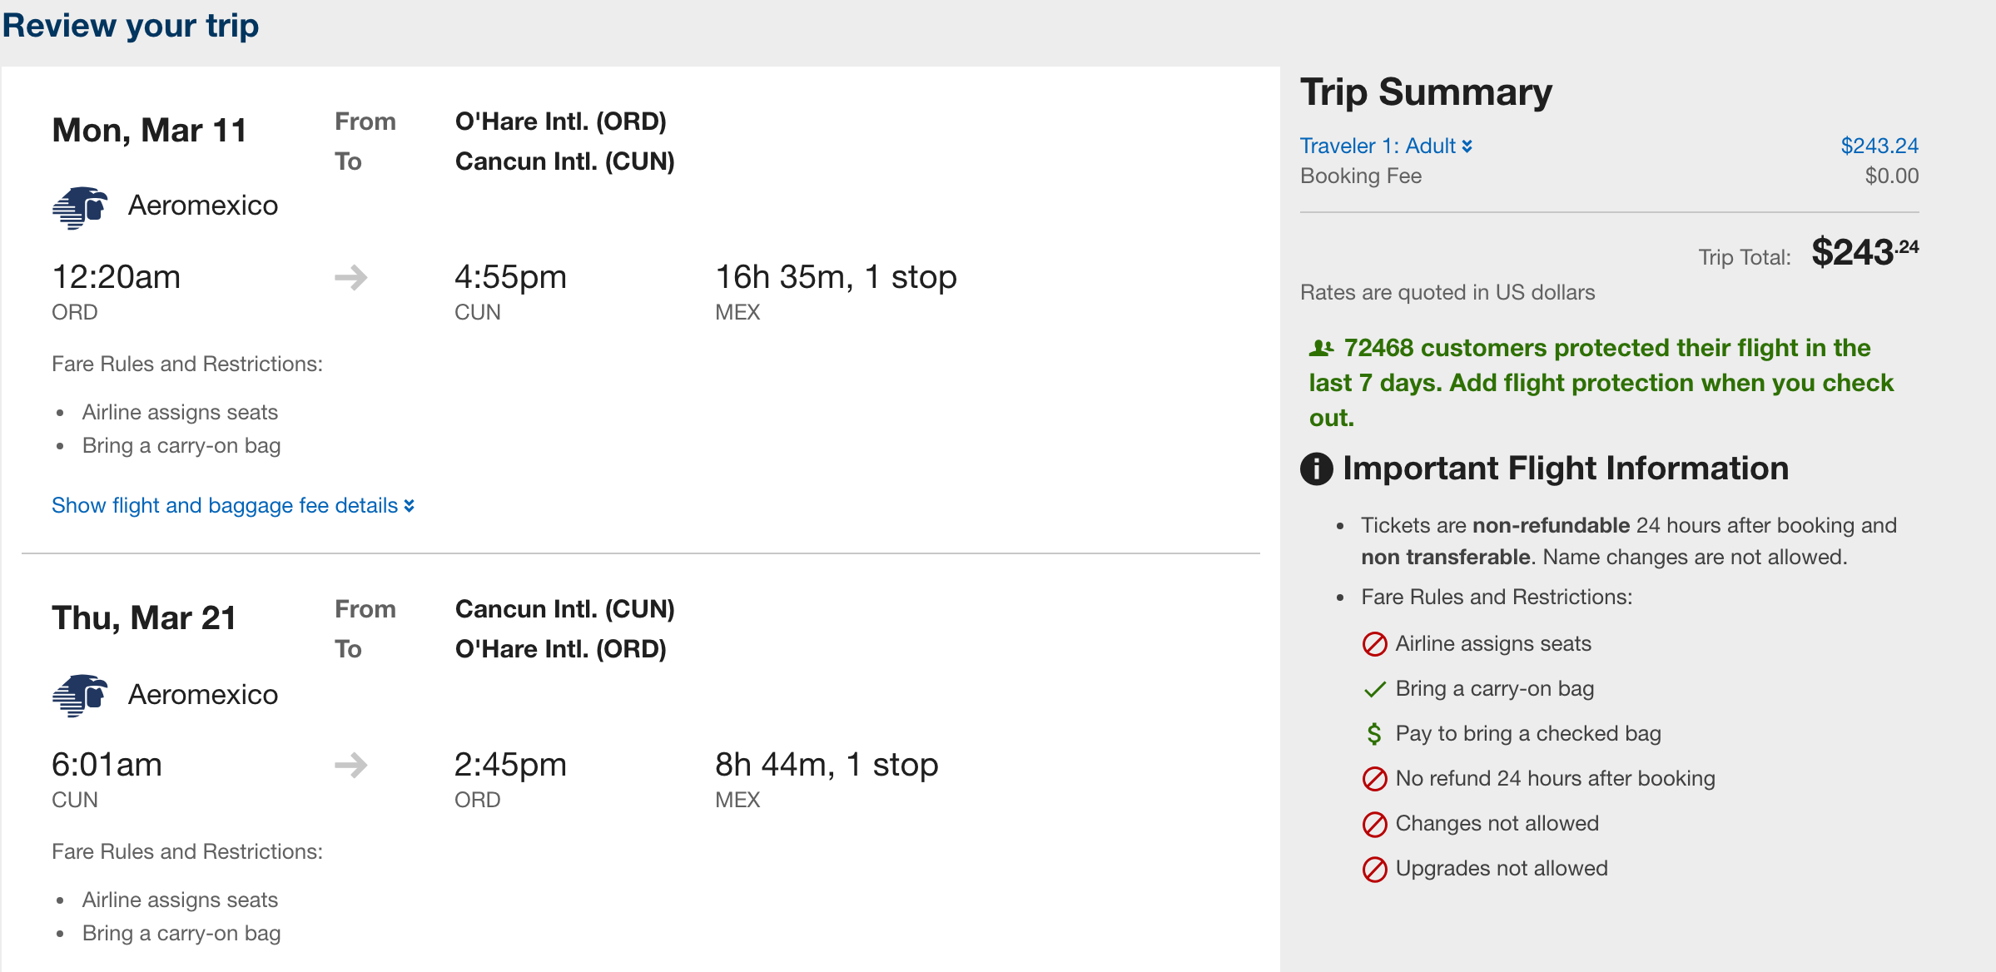
Task: Click the Mon, Mar 11 departure date heading
Action: coord(150,131)
